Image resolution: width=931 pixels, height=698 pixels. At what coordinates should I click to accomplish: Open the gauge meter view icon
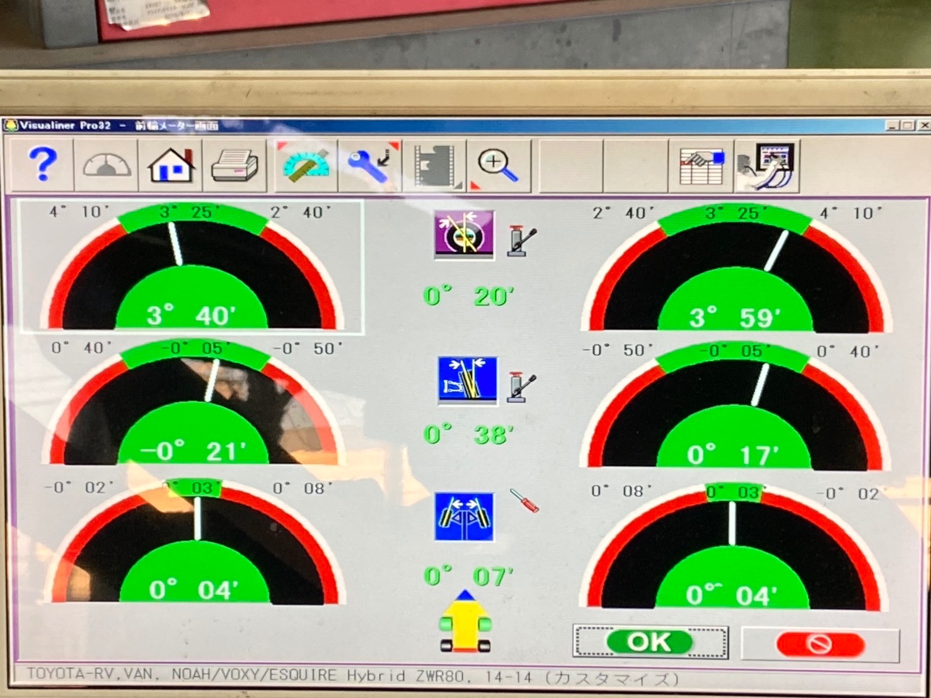point(107,166)
